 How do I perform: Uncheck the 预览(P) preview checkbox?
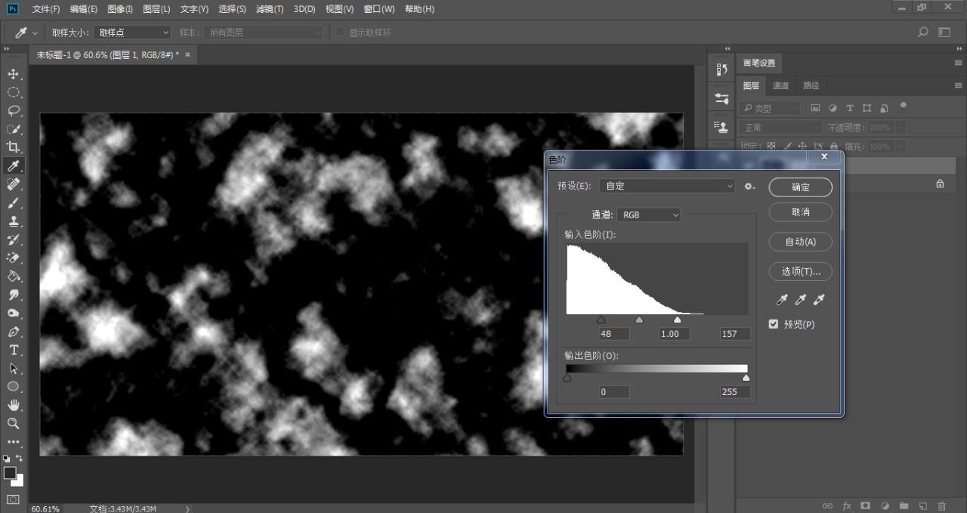(x=773, y=324)
